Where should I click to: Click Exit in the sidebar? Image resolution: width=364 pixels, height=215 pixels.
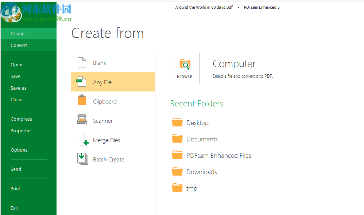tap(14, 208)
